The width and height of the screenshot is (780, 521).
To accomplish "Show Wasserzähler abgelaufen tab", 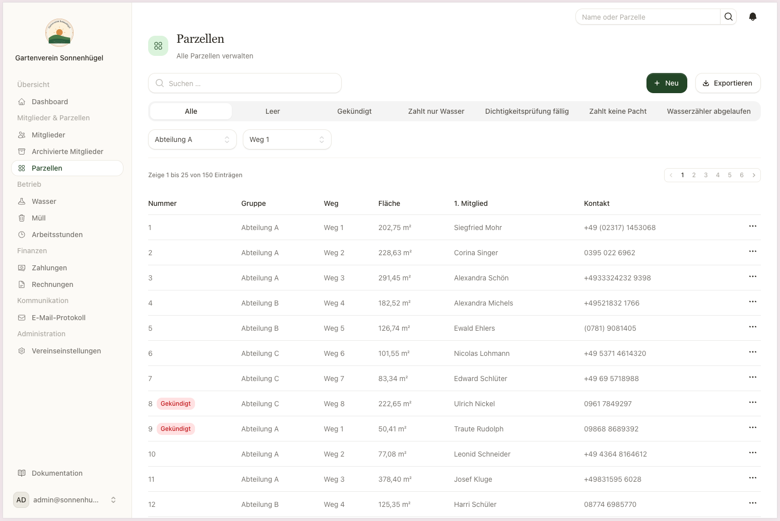I will (x=709, y=111).
